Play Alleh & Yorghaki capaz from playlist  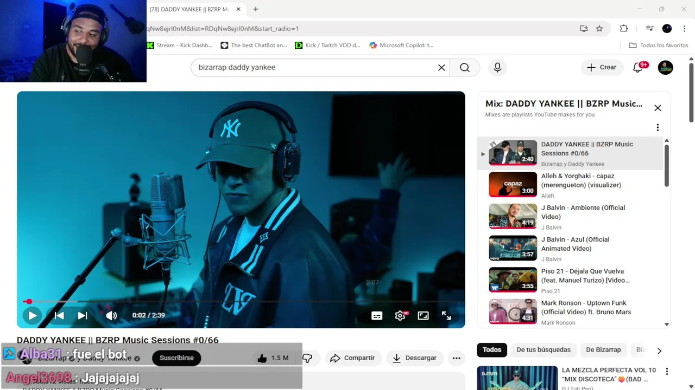point(570,185)
